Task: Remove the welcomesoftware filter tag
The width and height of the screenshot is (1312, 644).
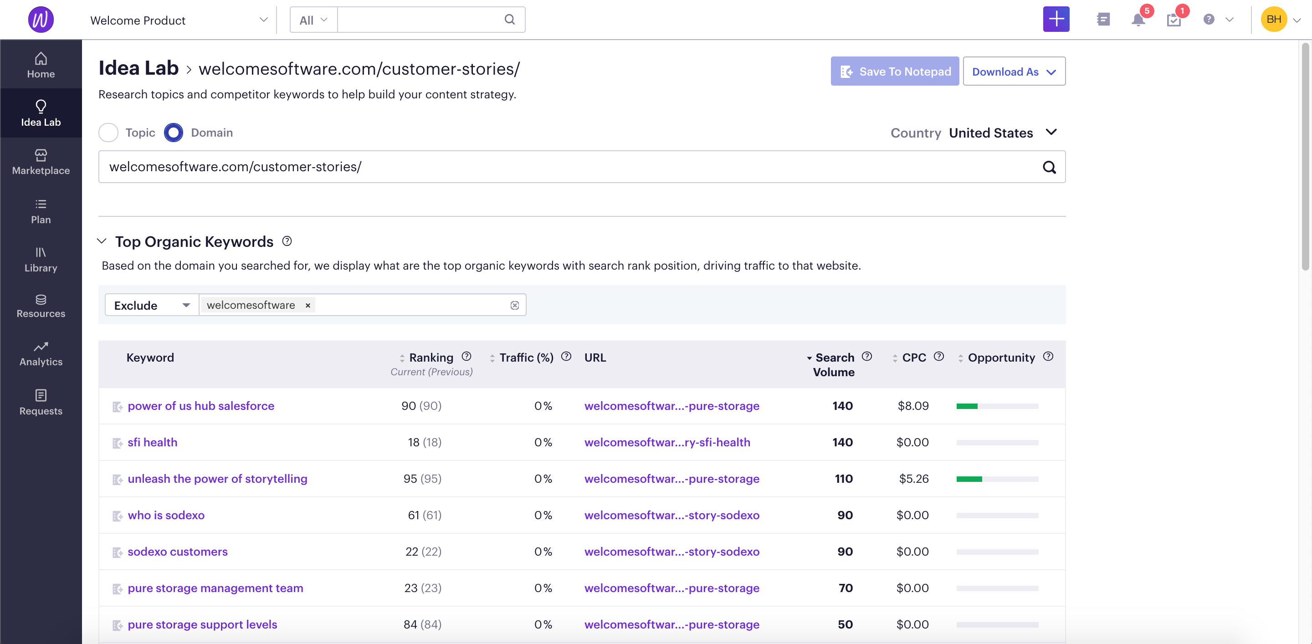Action: (307, 305)
